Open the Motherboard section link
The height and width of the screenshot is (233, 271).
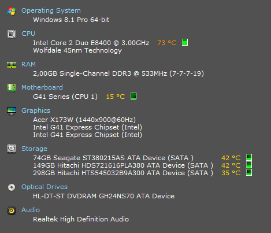point(42,87)
